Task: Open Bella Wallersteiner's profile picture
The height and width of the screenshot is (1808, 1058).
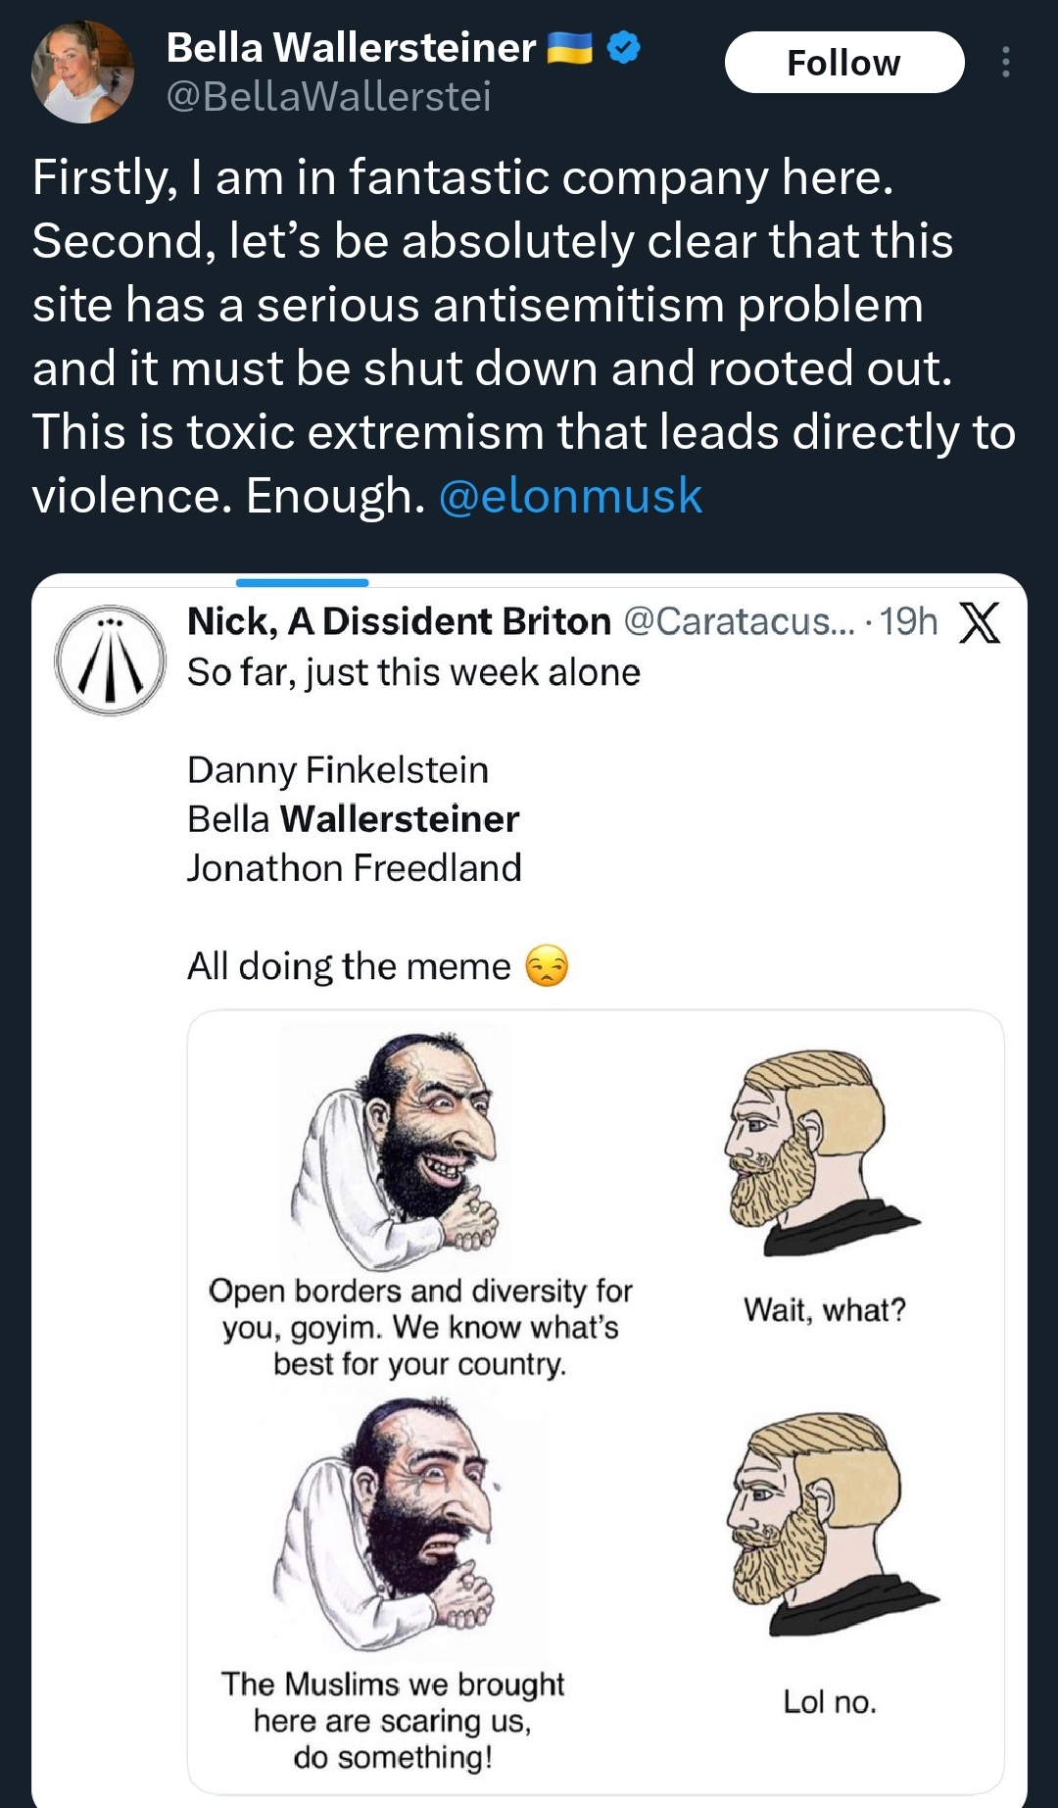Action: coord(82,72)
